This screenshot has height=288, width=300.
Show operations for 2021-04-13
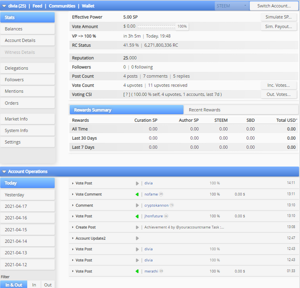(x=28, y=253)
